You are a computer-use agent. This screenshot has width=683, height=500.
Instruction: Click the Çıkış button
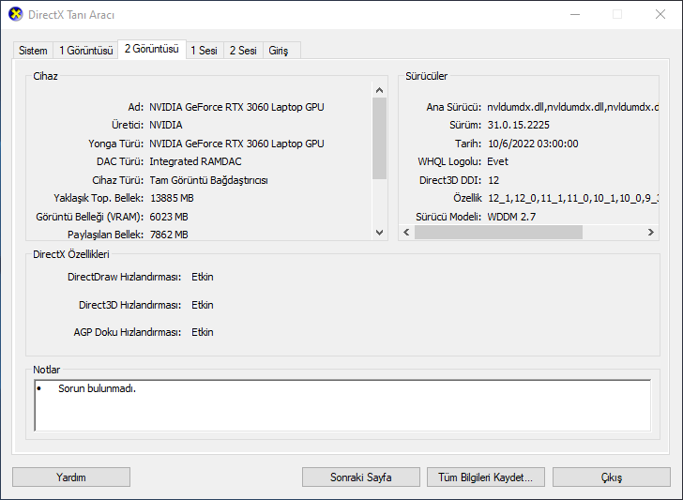pyautogui.click(x=612, y=477)
